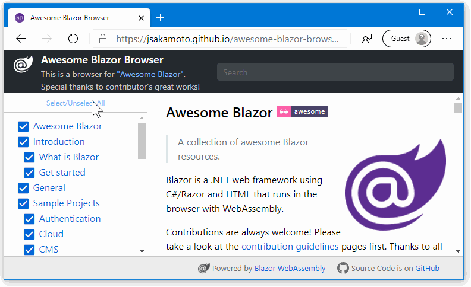The width and height of the screenshot is (471, 287).
Task: Toggle the Get started checkbox
Action: click(29, 173)
